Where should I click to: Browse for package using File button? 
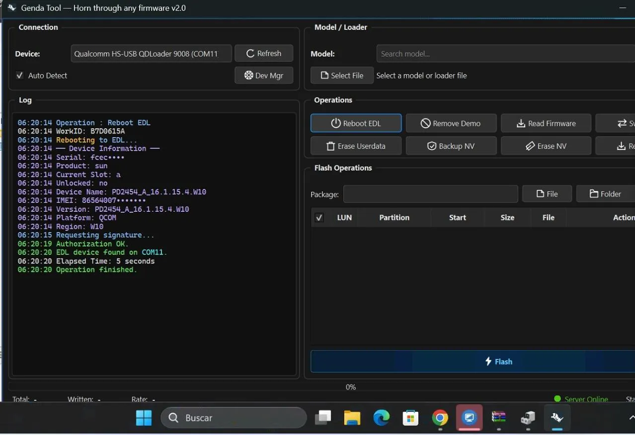[547, 194]
